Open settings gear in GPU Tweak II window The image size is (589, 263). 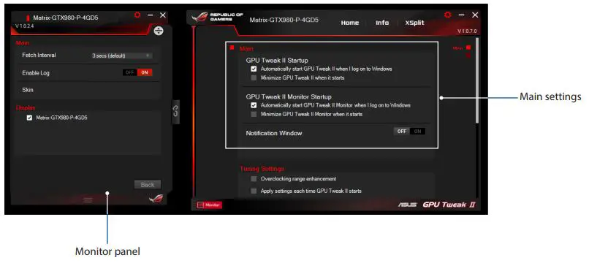click(447, 15)
